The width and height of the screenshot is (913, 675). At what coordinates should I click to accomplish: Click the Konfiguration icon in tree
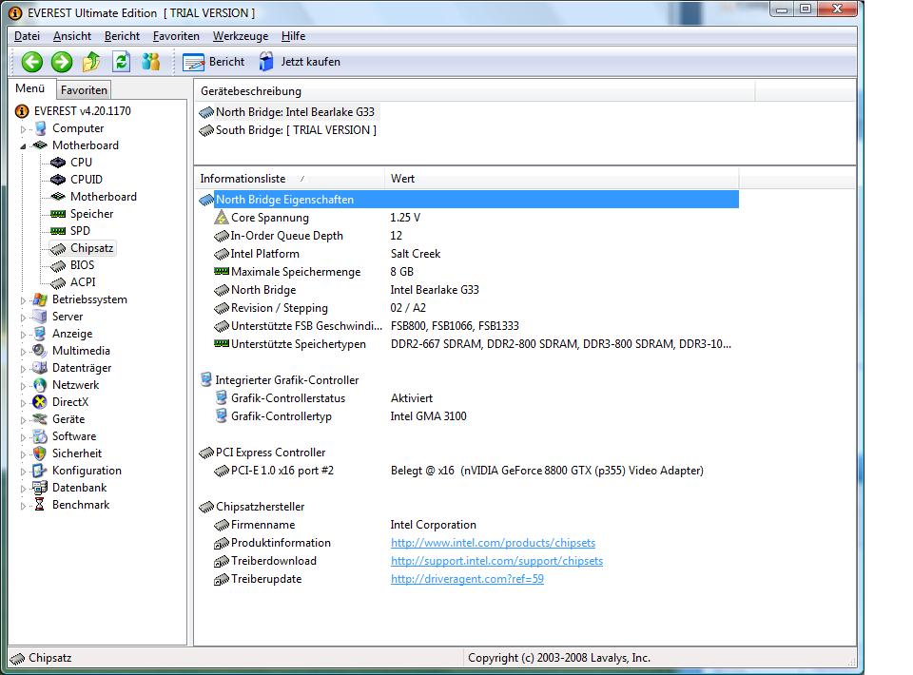pyautogui.click(x=40, y=471)
